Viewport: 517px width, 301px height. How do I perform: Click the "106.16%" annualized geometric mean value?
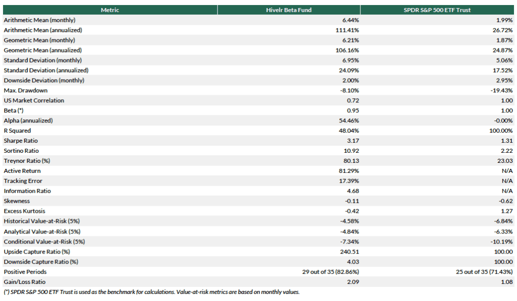[347, 50]
